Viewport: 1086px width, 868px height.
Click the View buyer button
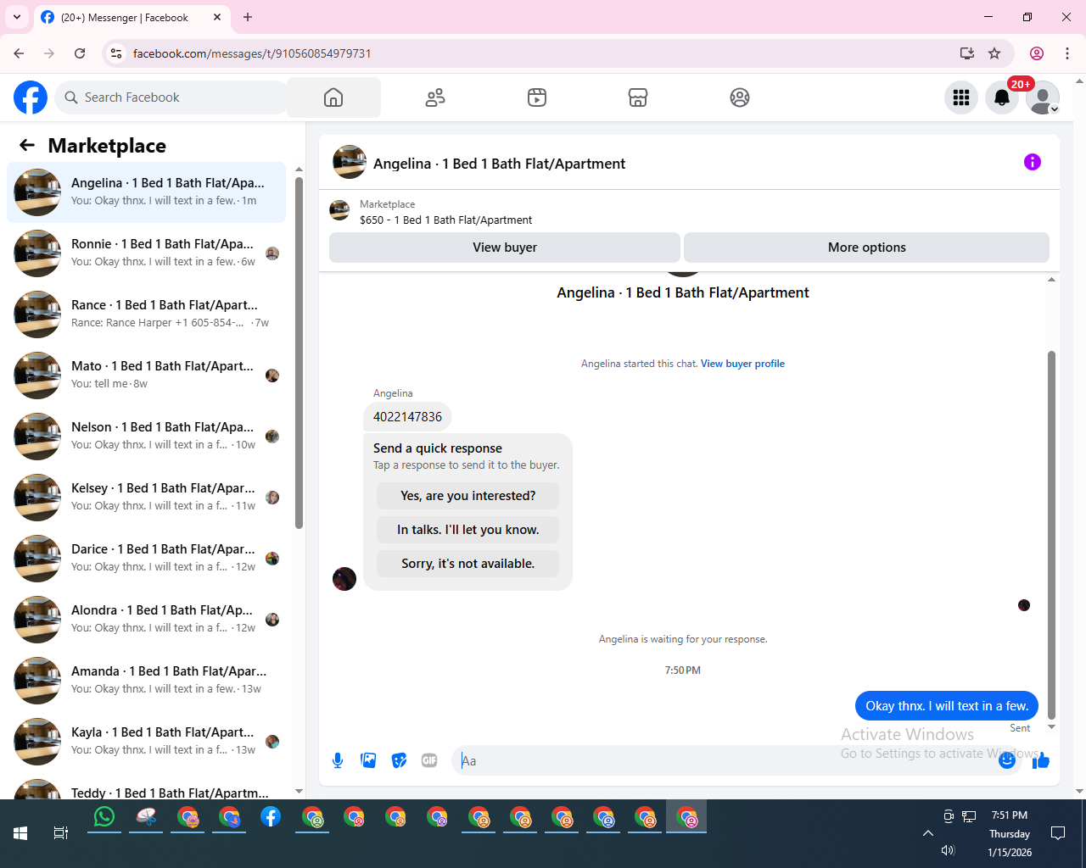pyautogui.click(x=505, y=248)
